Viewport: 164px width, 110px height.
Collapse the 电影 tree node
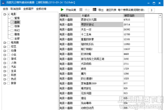point(4,14)
